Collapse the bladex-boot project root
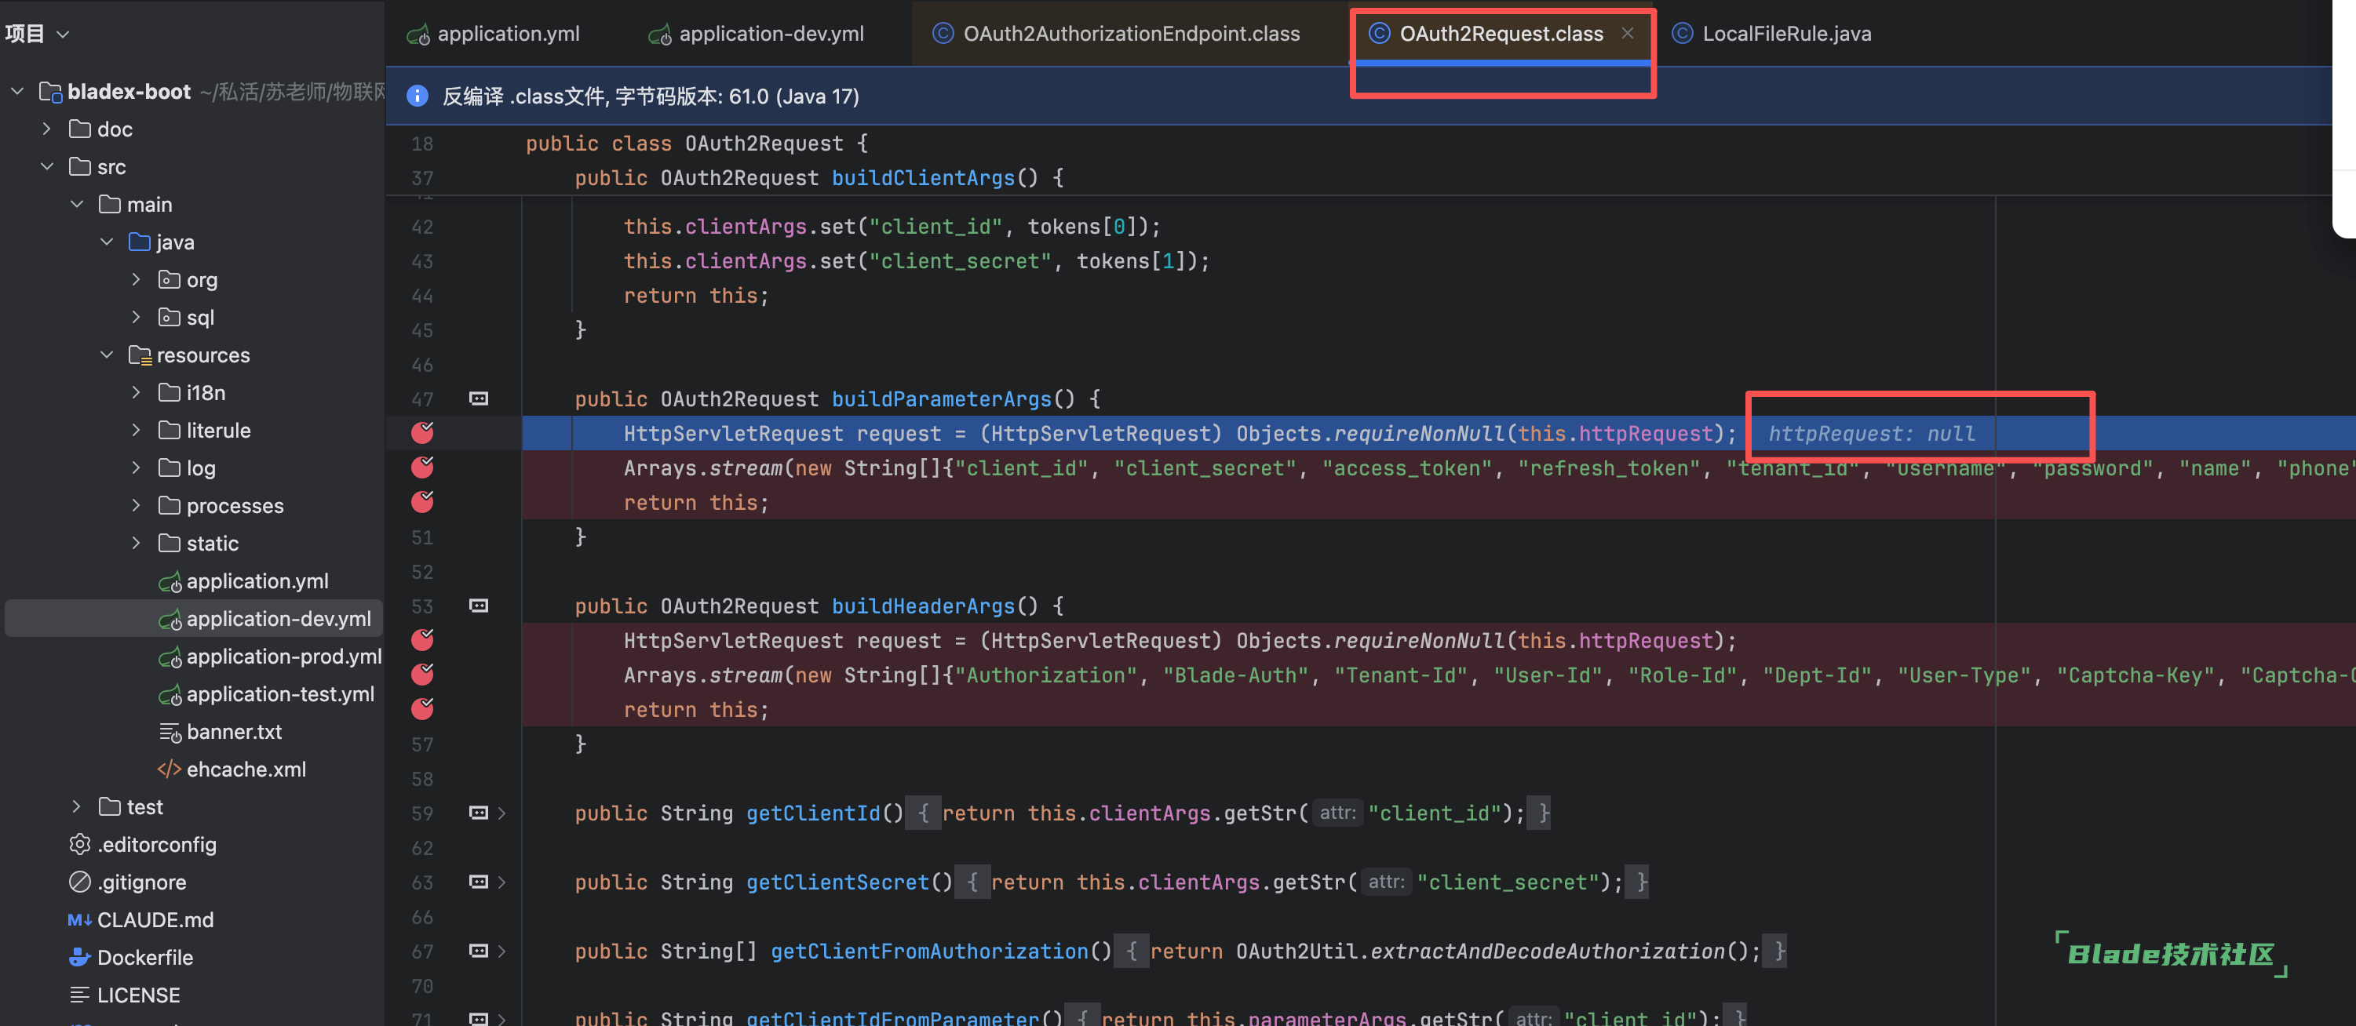Screen dimensions: 2356x1026 17,92
